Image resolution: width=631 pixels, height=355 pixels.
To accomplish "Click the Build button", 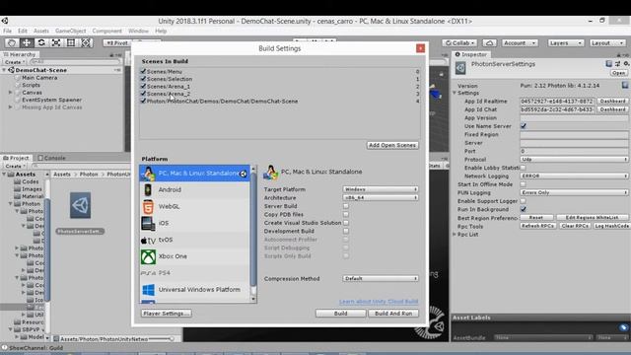I will (341, 314).
